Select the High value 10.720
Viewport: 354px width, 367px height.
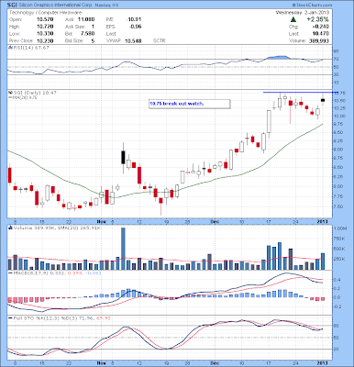click(45, 27)
